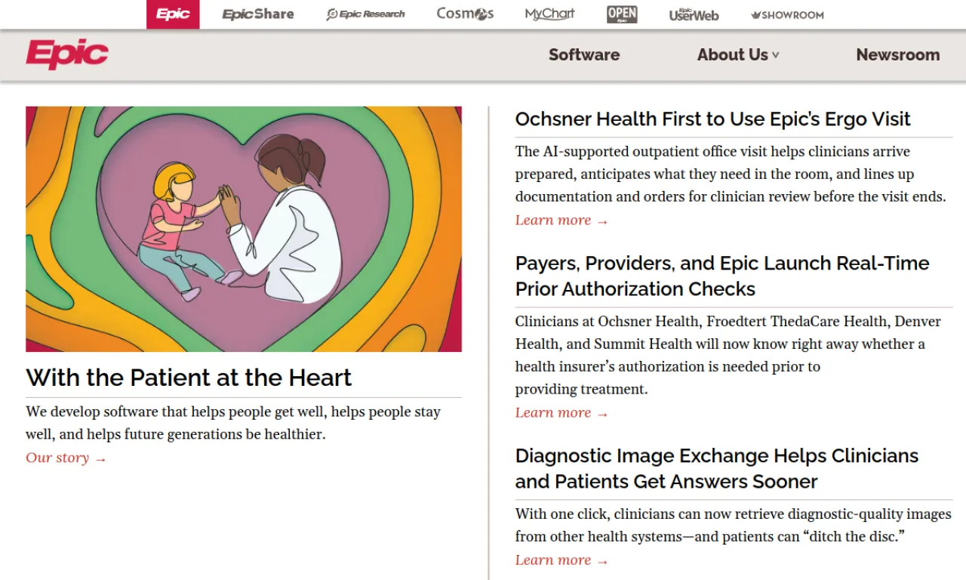Expand the About Us dropdown menu

tap(738, 54)
